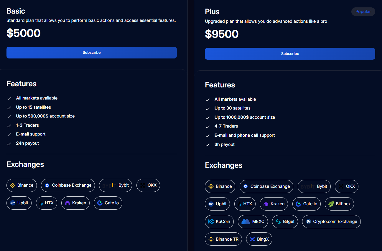Select "Up to 500,000$ account size" text
This screenshot has height=251, width=382.
(x=45, y=116)
